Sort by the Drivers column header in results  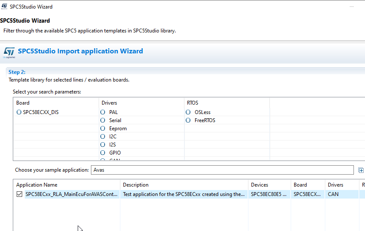pyautogui.click(x=342, y=185)
